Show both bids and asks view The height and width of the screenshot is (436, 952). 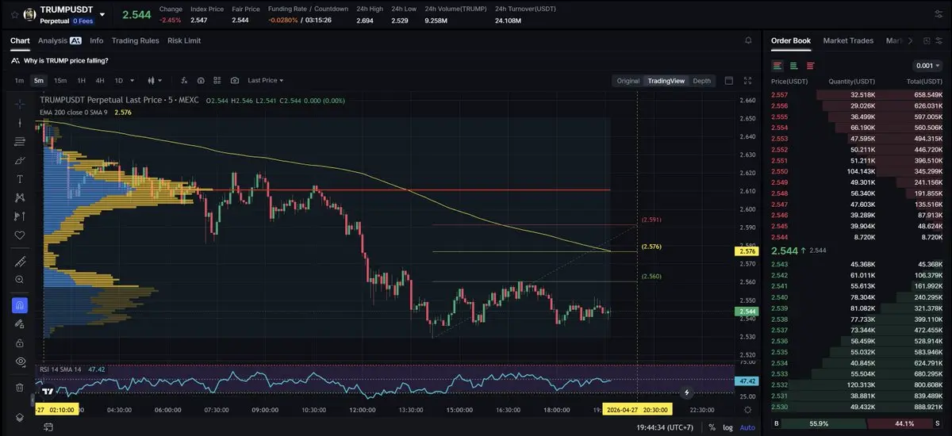click(777, 66)
